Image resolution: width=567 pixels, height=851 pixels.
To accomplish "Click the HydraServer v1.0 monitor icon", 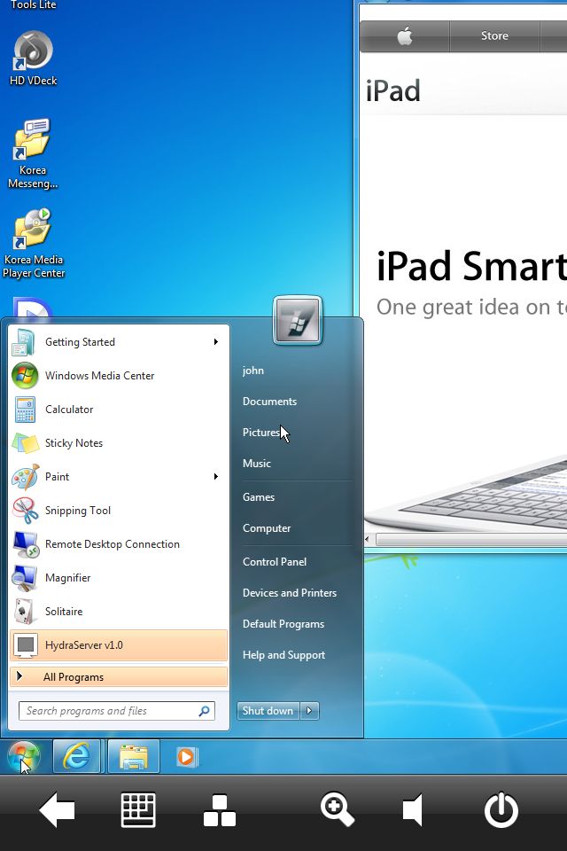I will tap(26, 644).
